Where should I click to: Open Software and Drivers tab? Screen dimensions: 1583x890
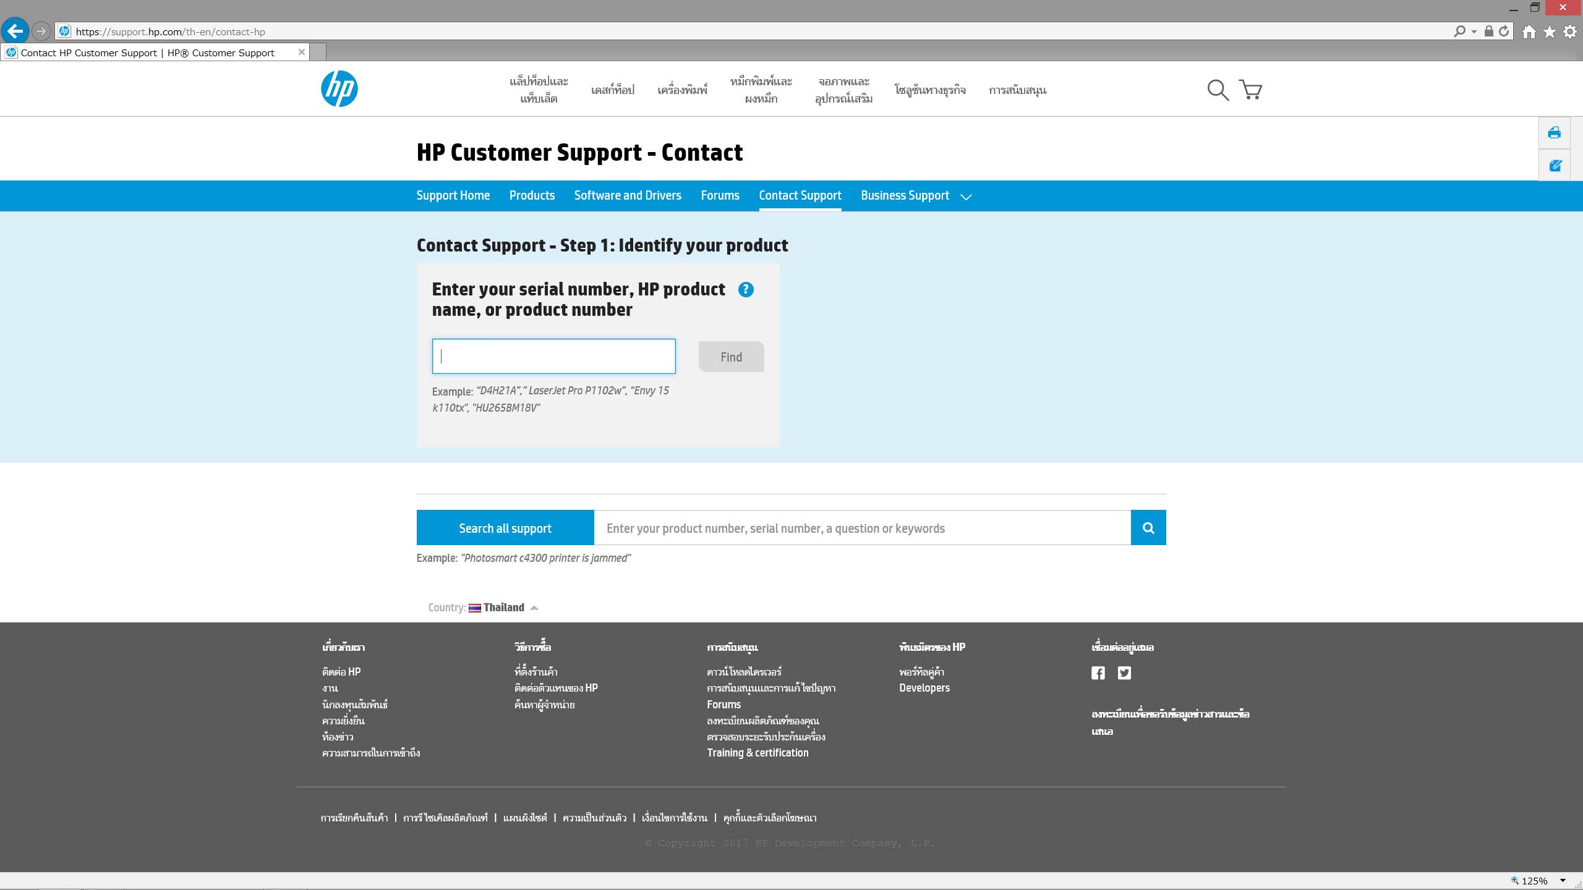click(628, 195)
